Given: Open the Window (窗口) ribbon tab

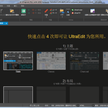Looking at the screenshot, I should pyautogui.click(x=15, y=6).
